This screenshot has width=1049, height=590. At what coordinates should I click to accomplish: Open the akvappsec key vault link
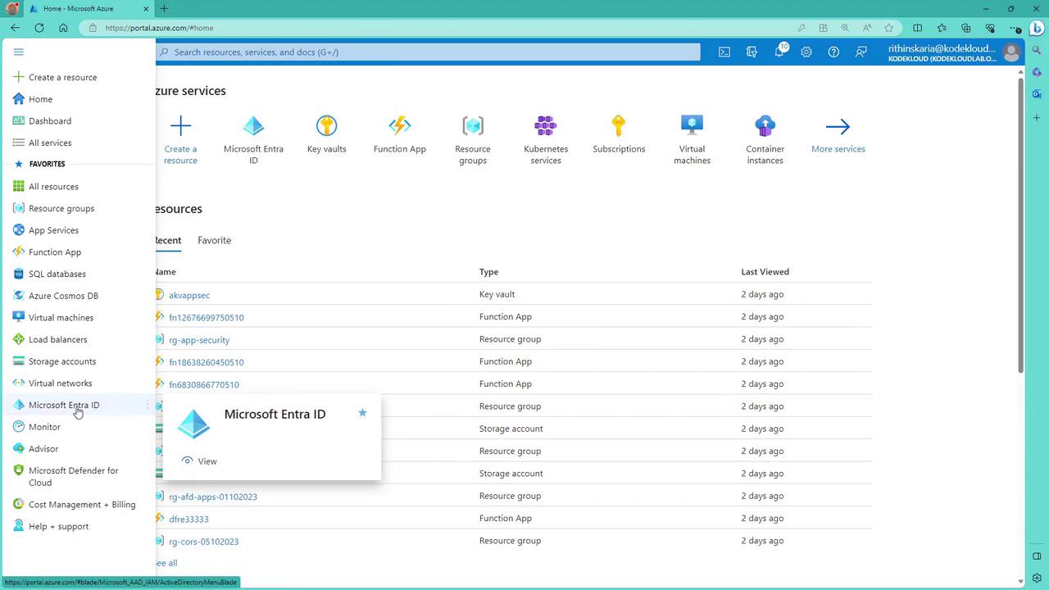coord(189,295)
